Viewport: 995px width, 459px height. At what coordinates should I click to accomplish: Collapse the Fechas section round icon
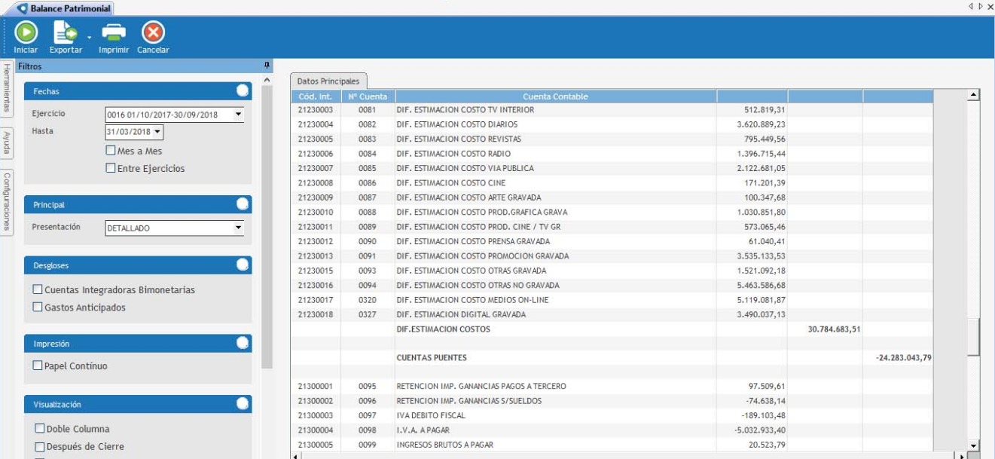pyautogui.click(x=243, y=90)
